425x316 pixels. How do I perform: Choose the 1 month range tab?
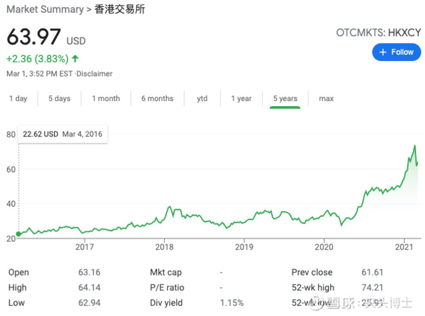coord(106,98)
